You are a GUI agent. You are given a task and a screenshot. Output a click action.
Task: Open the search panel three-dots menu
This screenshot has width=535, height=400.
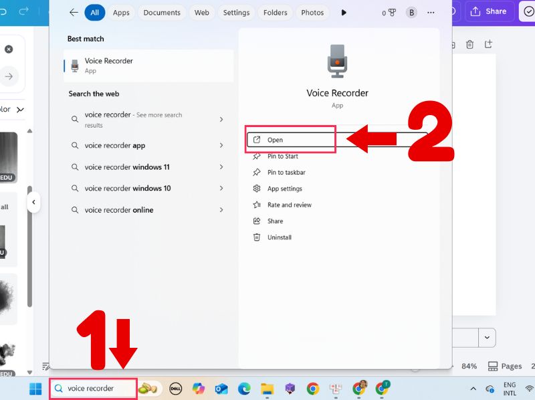(431, 13)
